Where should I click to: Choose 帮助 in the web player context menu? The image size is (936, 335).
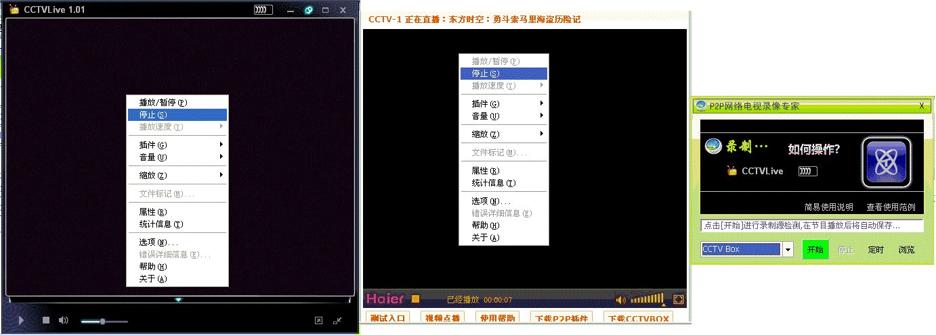tap(504, 226)
